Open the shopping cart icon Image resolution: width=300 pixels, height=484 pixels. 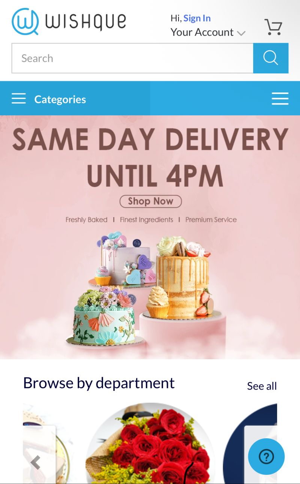tap(273, 27)
